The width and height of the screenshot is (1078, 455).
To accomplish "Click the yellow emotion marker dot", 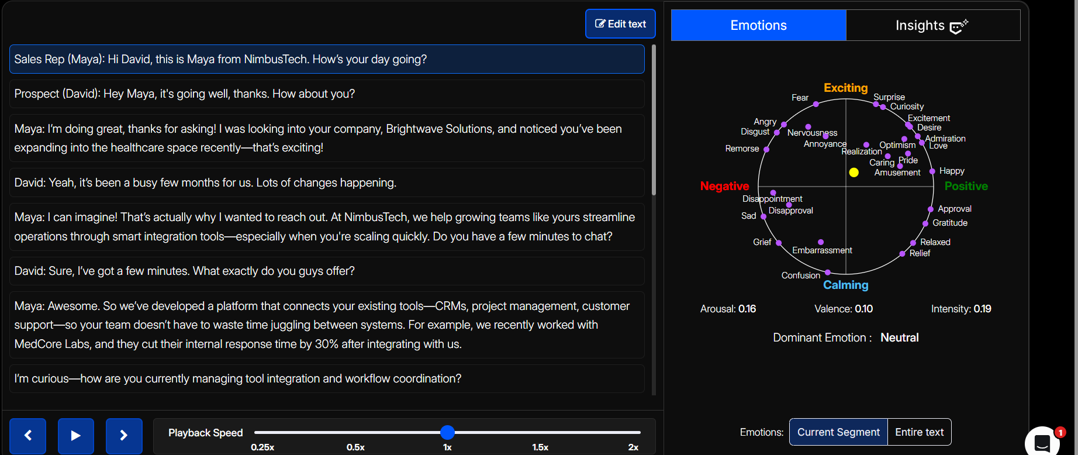I will coord(854,173).
